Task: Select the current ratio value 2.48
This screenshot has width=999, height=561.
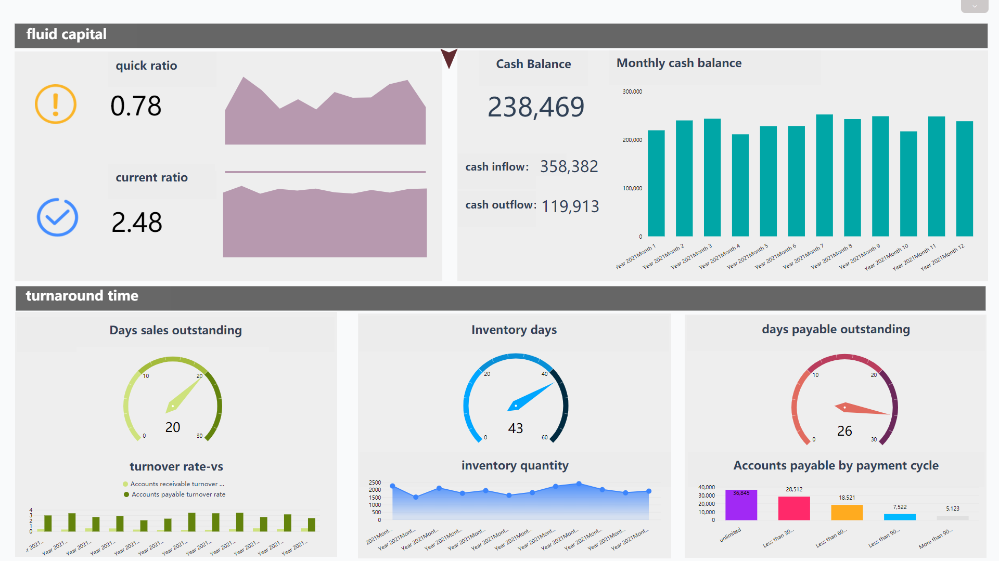Action: pos(137,223)
